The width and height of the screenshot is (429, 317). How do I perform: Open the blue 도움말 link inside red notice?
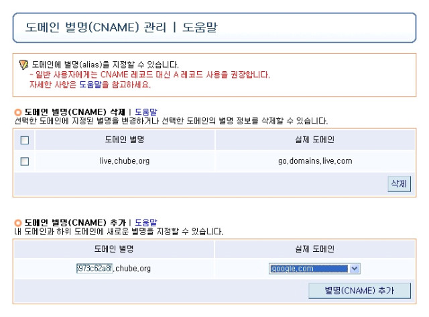click(x=90, y=85)
